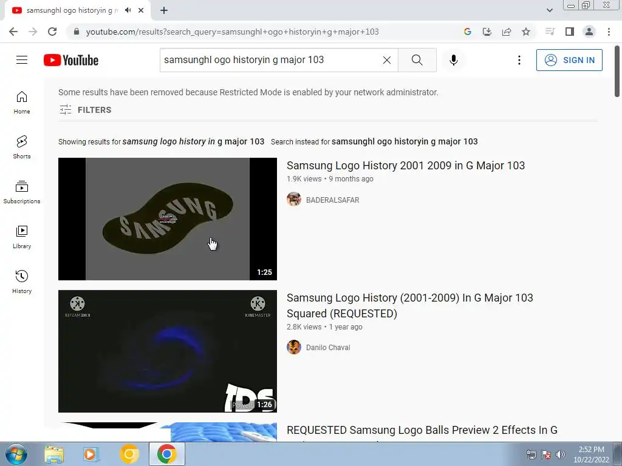Expand the tab search chevron

(549, 10)
